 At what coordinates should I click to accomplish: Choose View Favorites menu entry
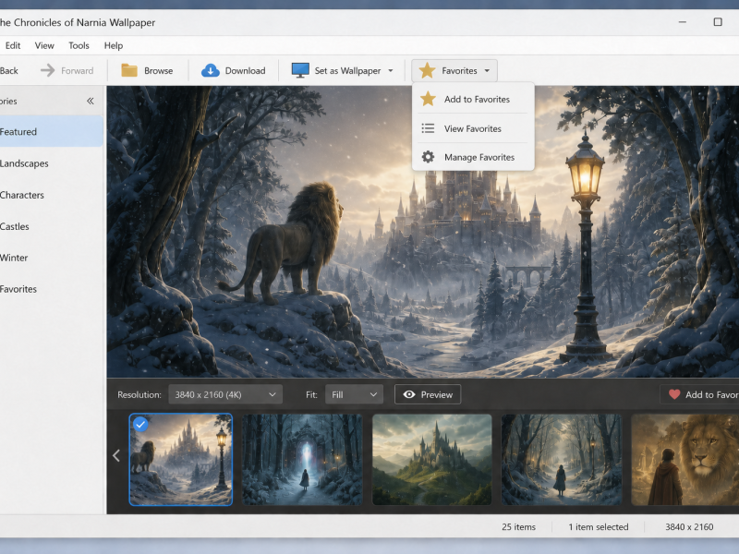point(473,128)
